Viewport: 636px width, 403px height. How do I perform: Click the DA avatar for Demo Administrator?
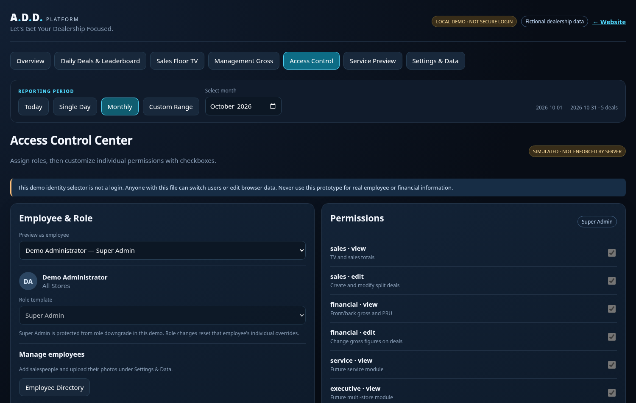point(28,281)
